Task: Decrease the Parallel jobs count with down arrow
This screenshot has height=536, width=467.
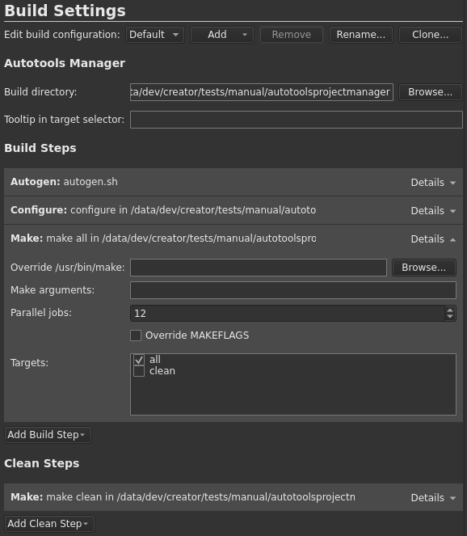Action: click(x=450, y=317)
